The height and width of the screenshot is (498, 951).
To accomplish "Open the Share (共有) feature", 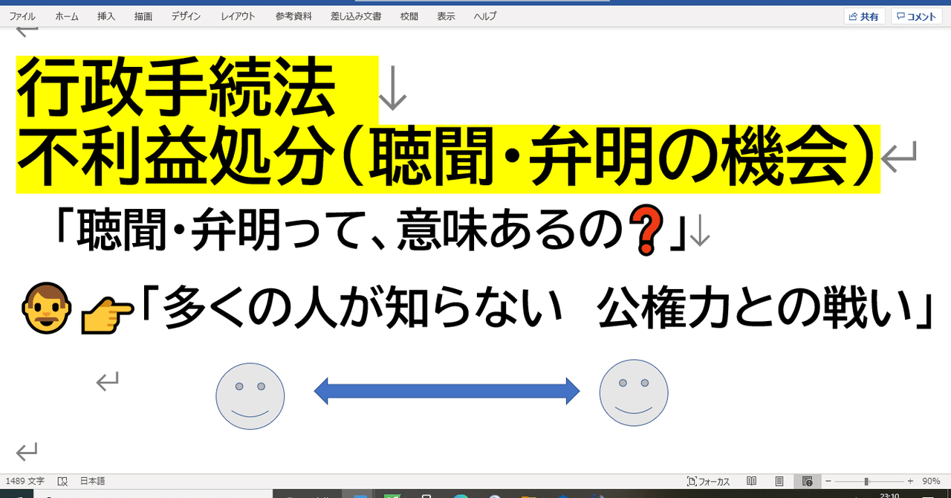I will click(863, 16).
